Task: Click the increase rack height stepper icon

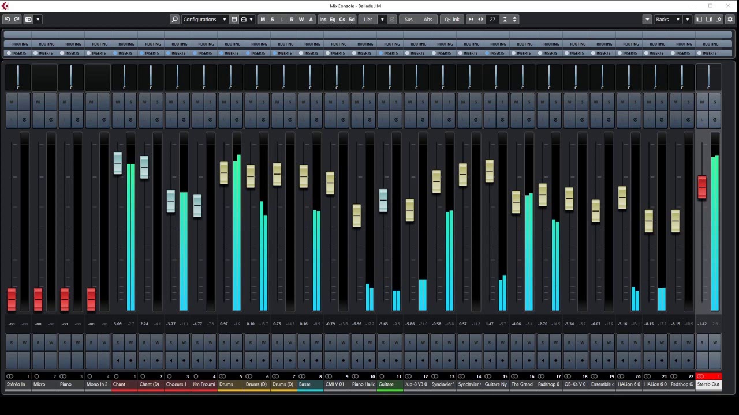Action: click(514, 19)
